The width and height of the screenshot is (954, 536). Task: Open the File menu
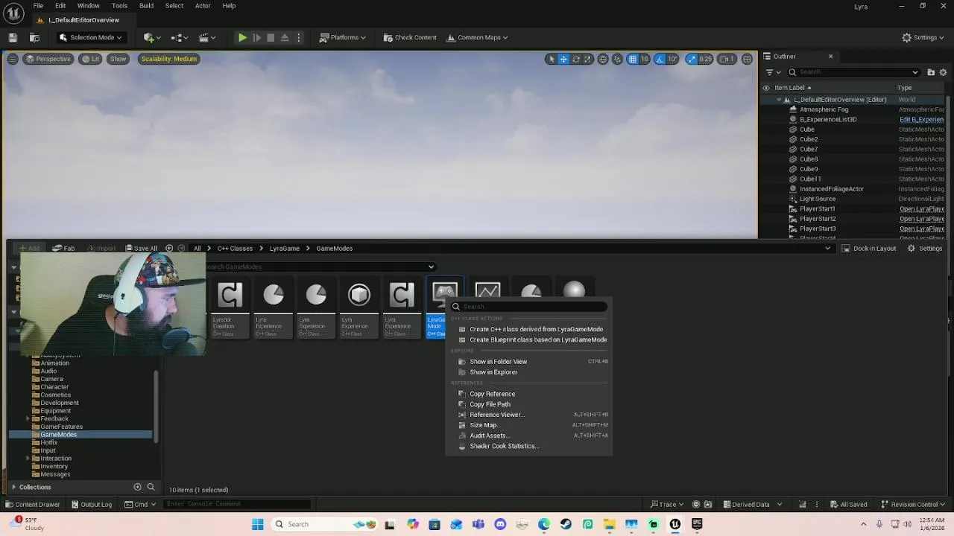pos(38,6)
